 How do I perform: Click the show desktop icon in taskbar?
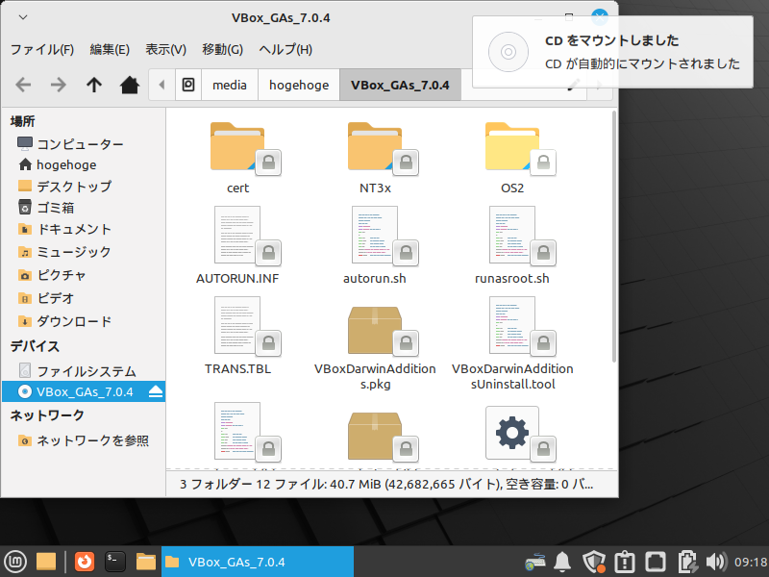(x=46, y=562)
